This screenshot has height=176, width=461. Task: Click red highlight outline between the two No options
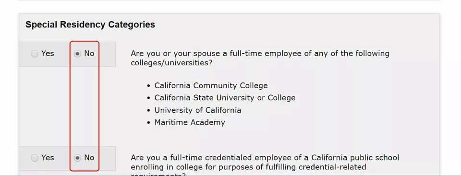click(85, 106)
